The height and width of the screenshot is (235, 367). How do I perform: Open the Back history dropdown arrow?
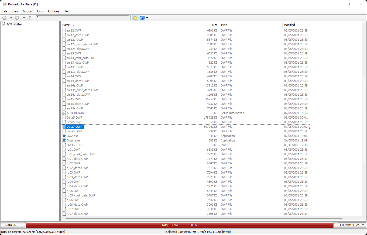(11, 18)
